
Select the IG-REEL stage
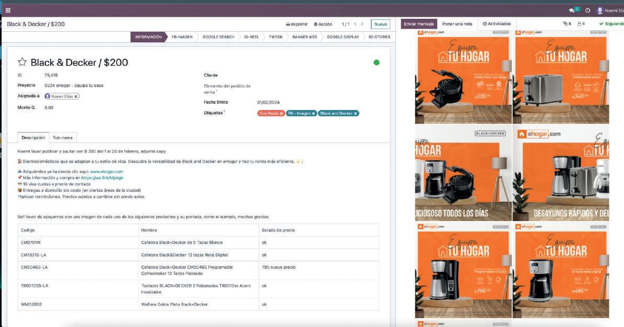click(251, 37)
